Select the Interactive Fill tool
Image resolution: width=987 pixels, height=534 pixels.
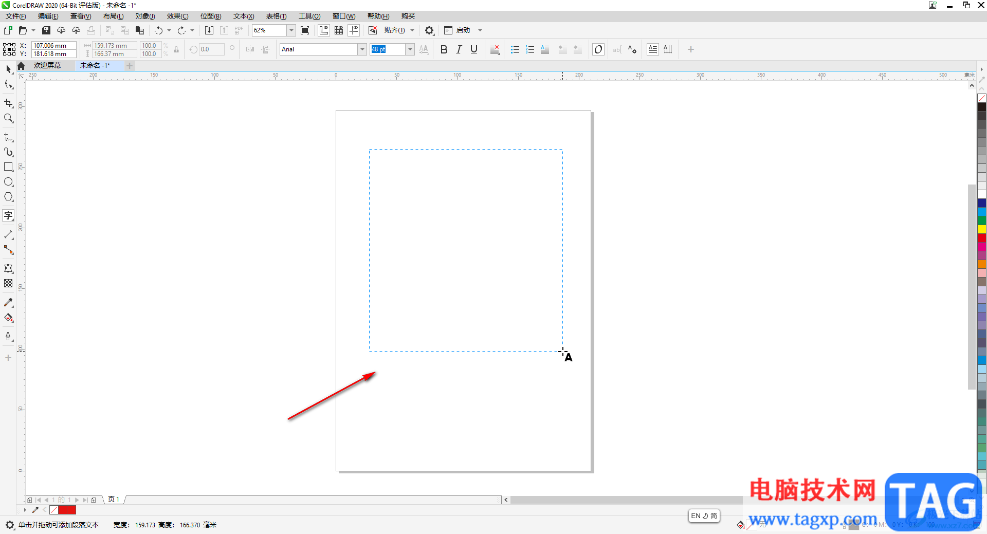(8, 318)
